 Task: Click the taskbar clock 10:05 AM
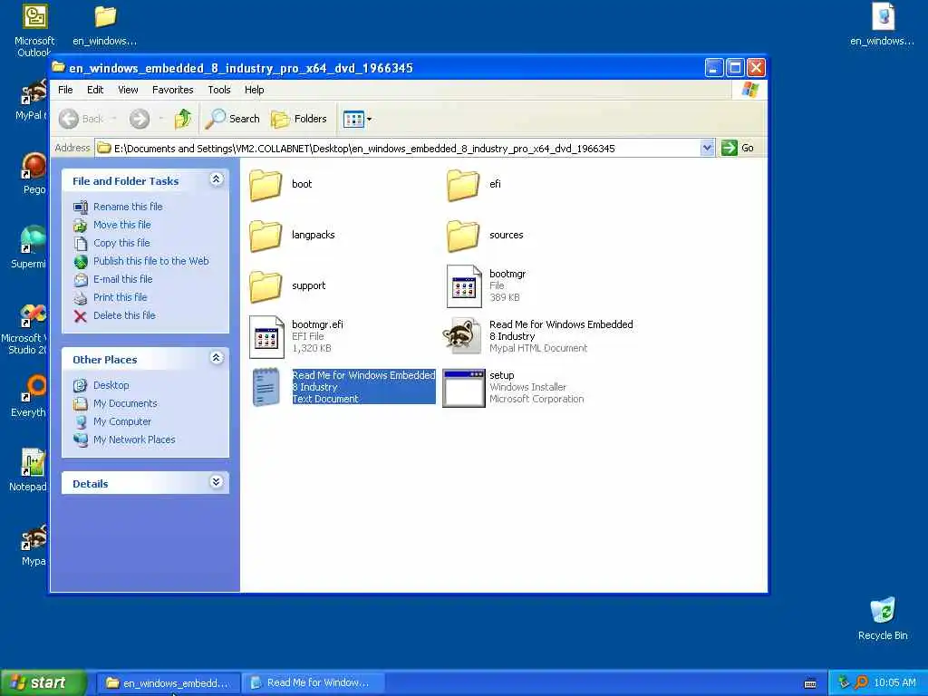click(894, 683)
